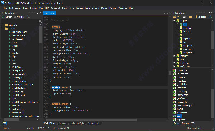Open the PHP menu
The image size is (215, 131).
point(47,8)
